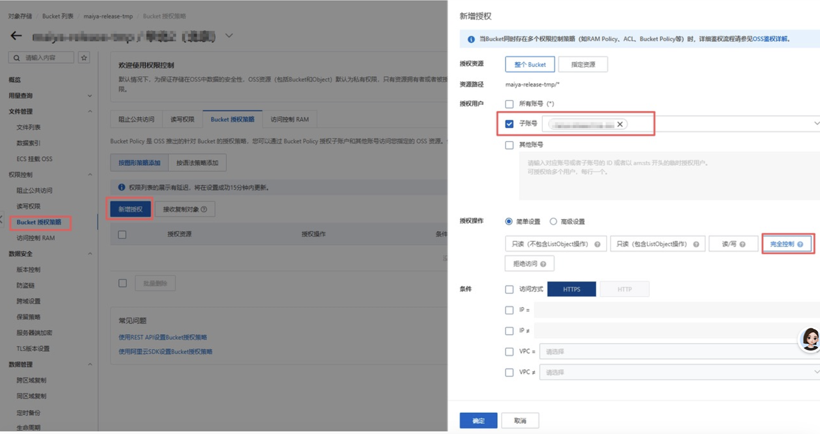This screenshot has width=820, height=434.
Task: Click the star favorite icon beside sidebar search
Action: pos(84,58)
